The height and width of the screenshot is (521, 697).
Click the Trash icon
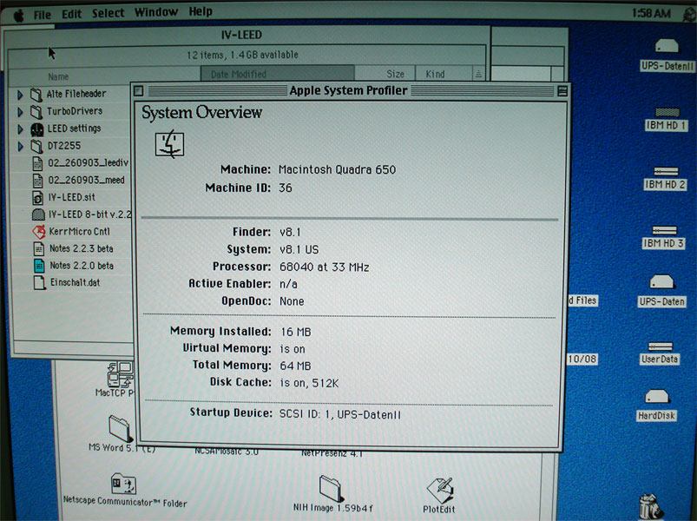click(x=650, y=507)
